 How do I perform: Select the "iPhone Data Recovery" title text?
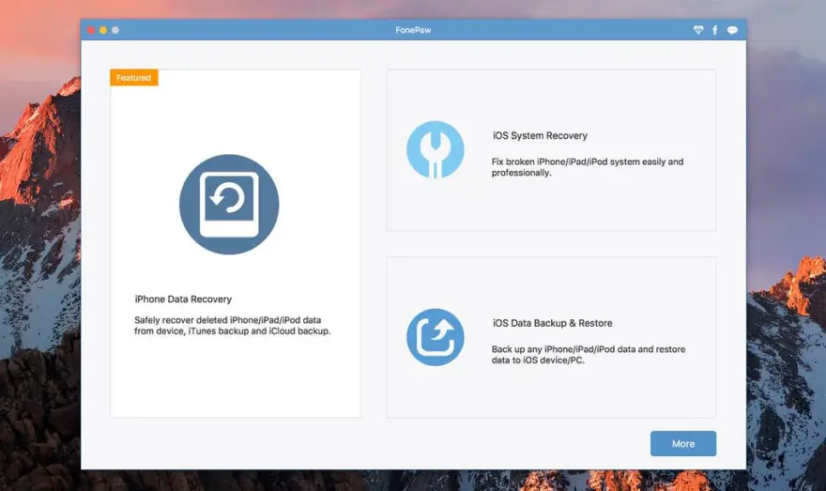183,299
